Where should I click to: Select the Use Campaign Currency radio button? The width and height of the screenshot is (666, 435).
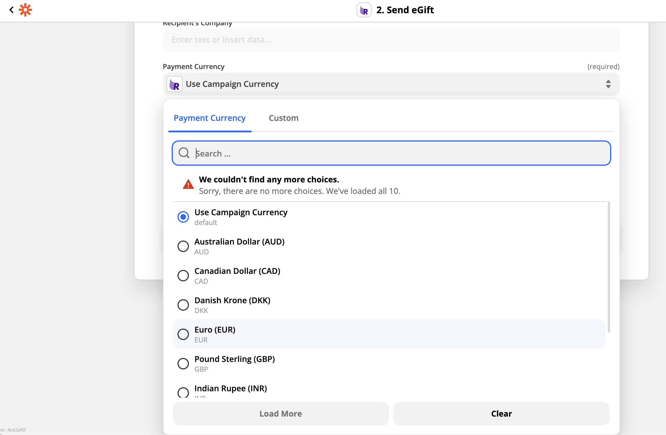point(183,217)
